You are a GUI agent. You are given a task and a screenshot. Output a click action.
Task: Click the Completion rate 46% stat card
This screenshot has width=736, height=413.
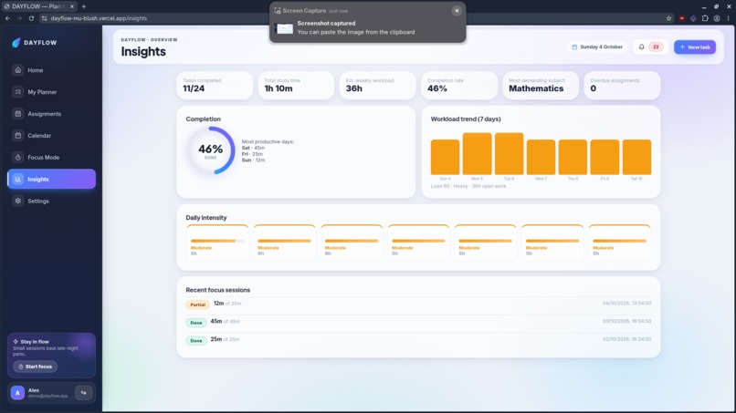coord(459,86)
